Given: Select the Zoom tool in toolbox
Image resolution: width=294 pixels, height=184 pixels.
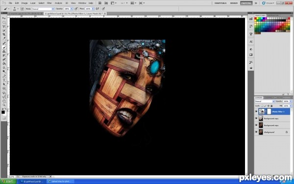Looking at the screenshot, I should [4, 105].
